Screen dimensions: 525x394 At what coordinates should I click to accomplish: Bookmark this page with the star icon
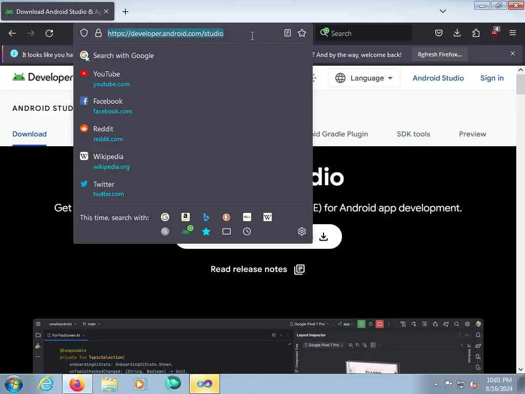pyautogui.click(x=302, y=33)
